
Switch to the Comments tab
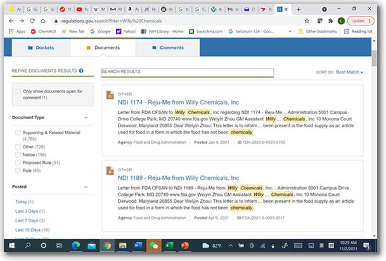pos(168,48)
